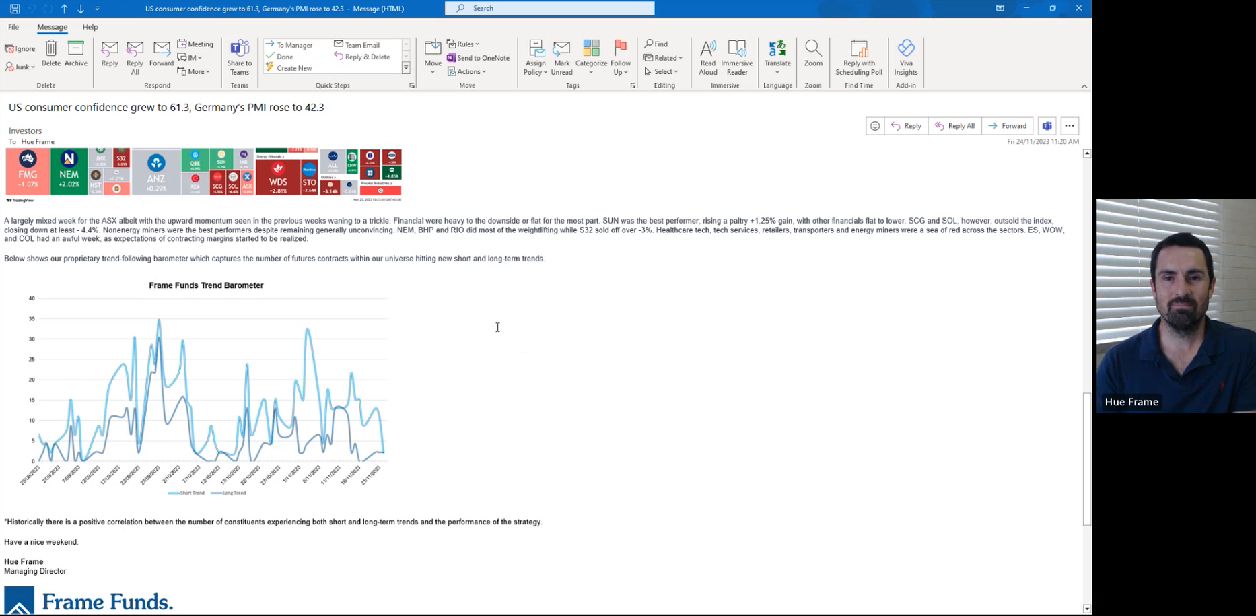
Task: Run the To Manager quick step
Action: [x=289, y=45]
